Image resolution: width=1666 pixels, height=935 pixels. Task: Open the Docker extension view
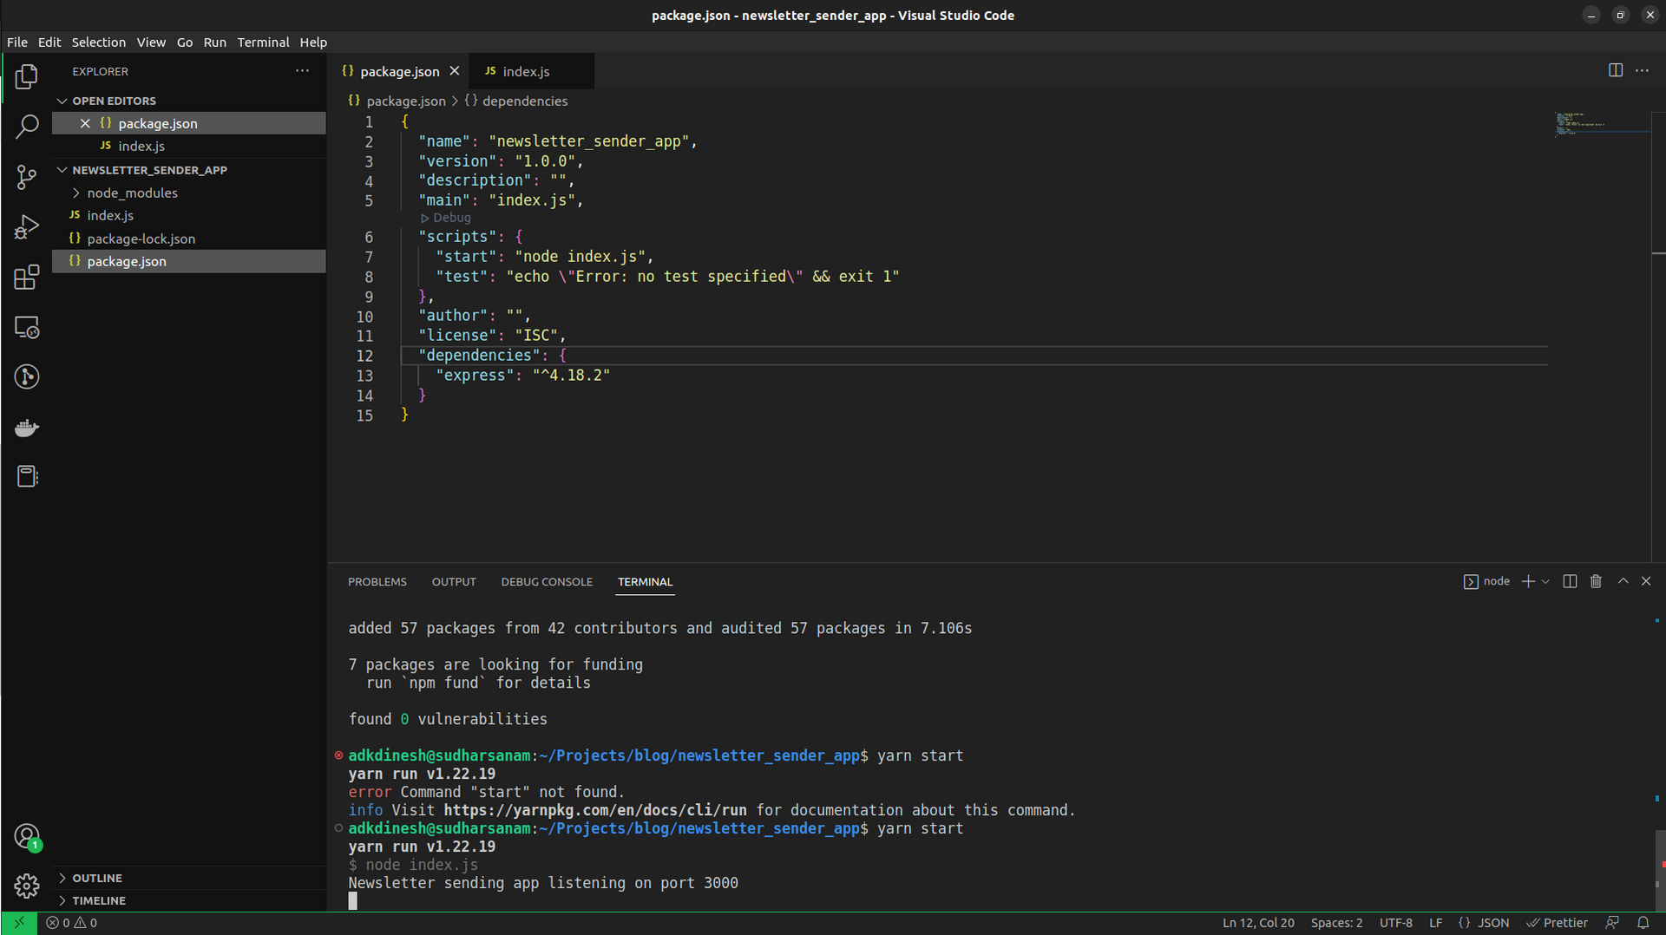(x=27, y=428)
